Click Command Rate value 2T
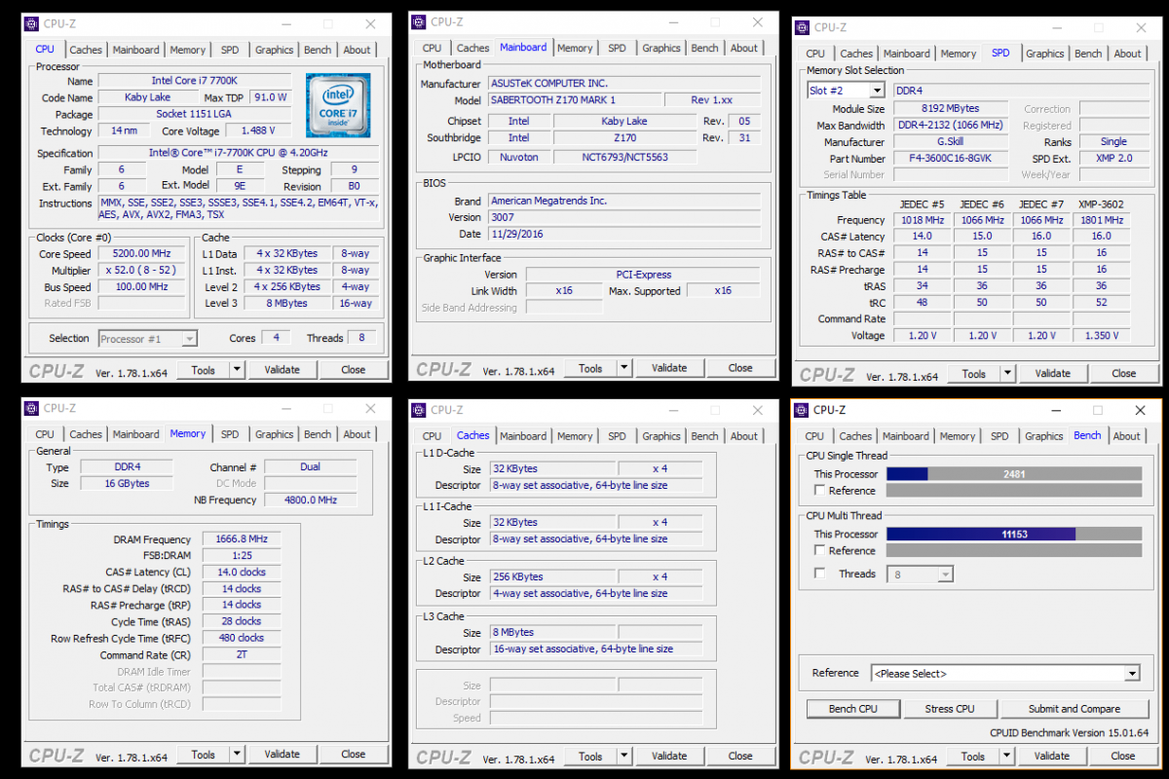Image resolution: width=1169 pixels, height=779 pixels. (x=242, y=655)
